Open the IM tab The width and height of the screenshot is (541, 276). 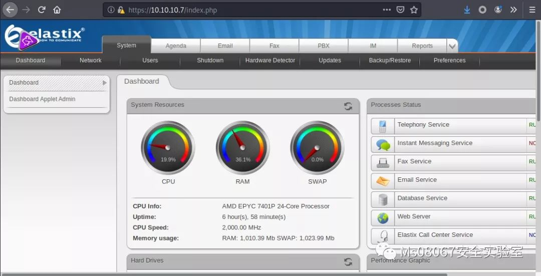tap(373, 46)
